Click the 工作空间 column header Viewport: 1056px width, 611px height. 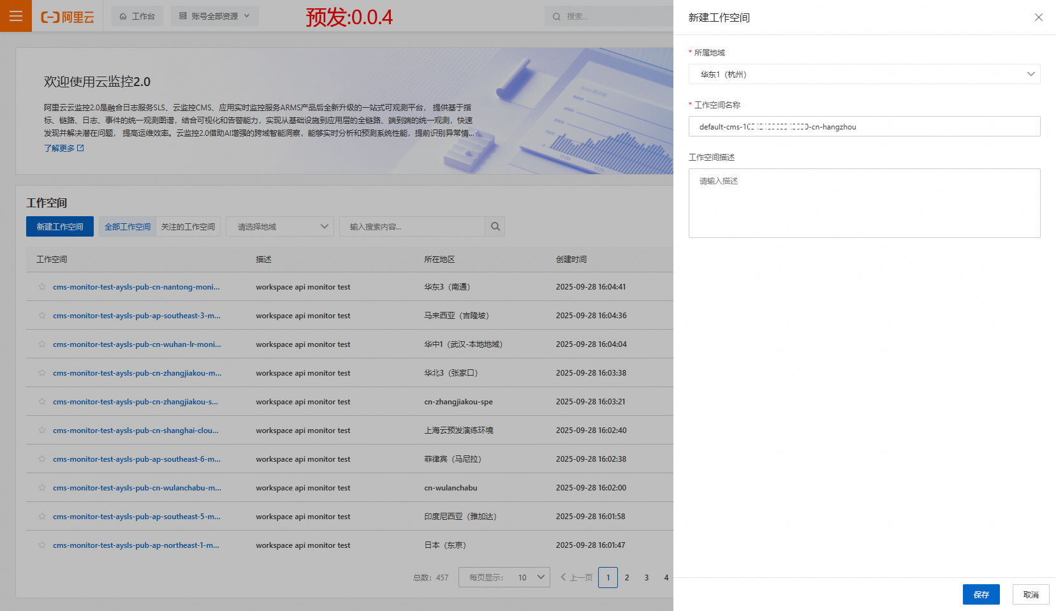click(52, 260)
